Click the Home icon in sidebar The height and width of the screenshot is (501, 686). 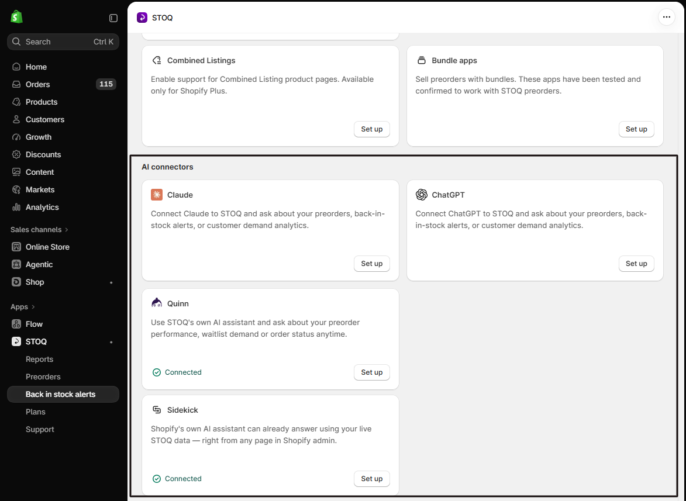point(16,67)
